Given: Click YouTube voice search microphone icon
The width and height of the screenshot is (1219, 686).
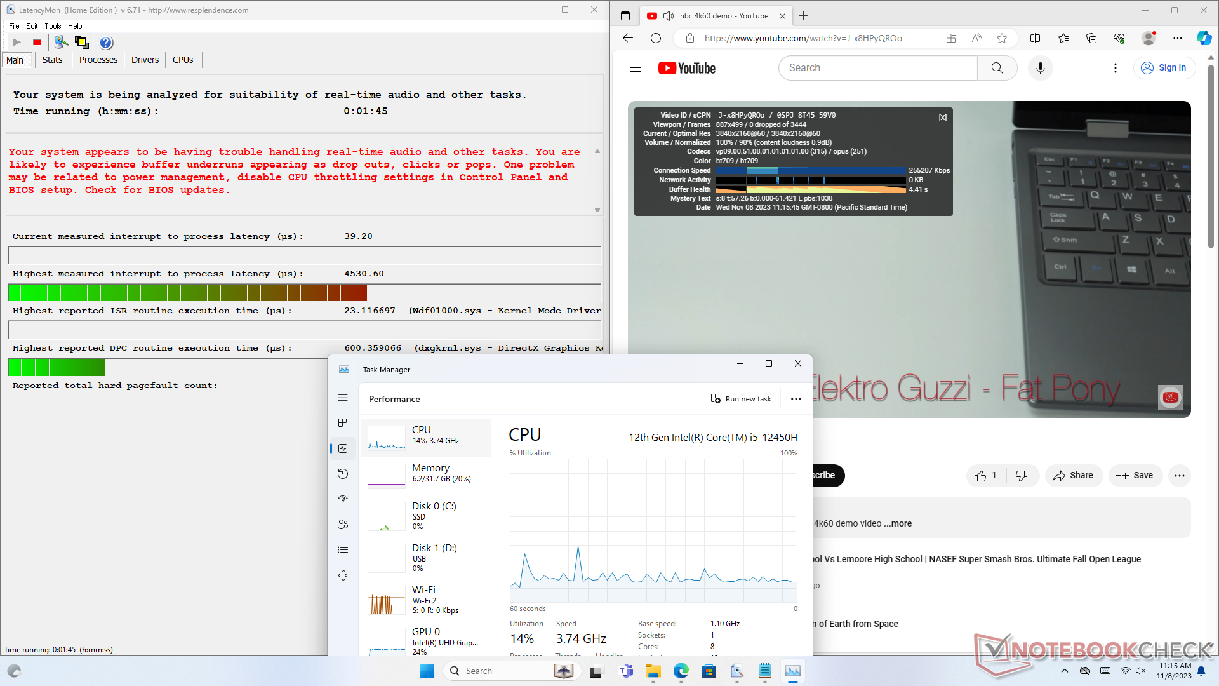Looking at the screenshot, I should tap(1040, 68).
